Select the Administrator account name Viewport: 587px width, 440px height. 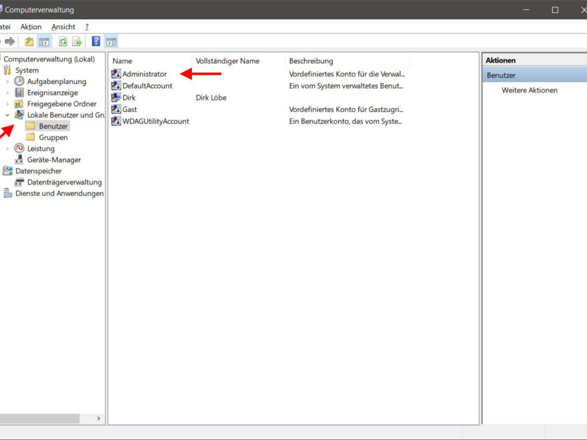145,74
